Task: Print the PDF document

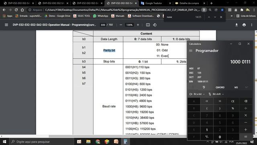Action: (244, 25)
